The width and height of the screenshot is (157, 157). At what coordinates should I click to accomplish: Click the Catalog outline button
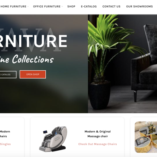coord(8,75)
